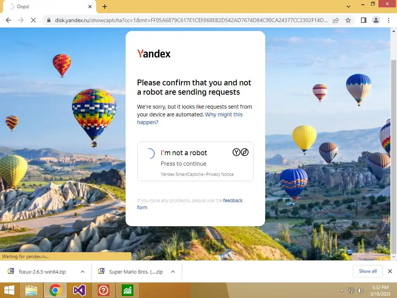Share this page from address bar
The width and height of the screenshot is (397, 298).
[336, 20]
